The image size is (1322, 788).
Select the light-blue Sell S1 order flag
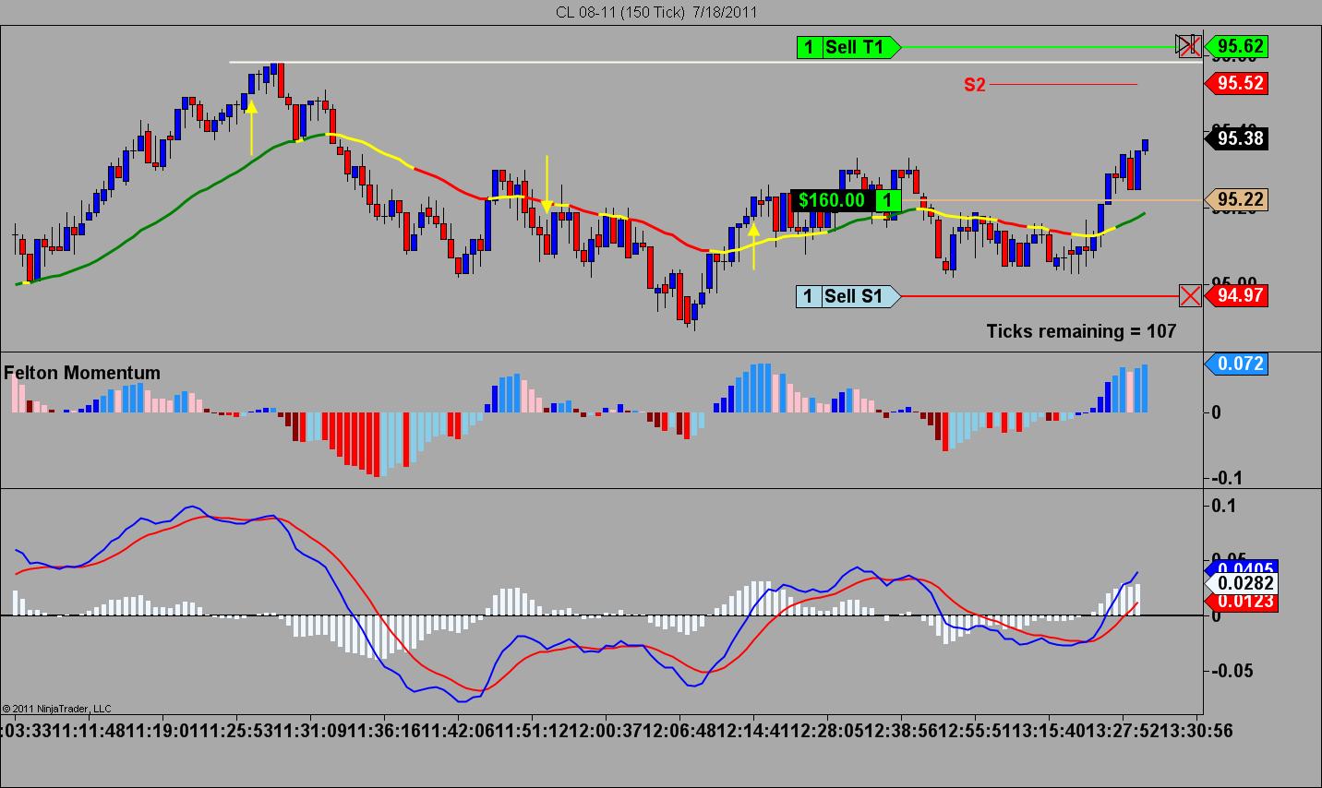[847, 296]
